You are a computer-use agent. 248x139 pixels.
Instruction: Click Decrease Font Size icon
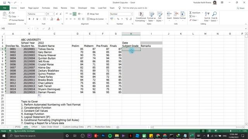(60, 14)
